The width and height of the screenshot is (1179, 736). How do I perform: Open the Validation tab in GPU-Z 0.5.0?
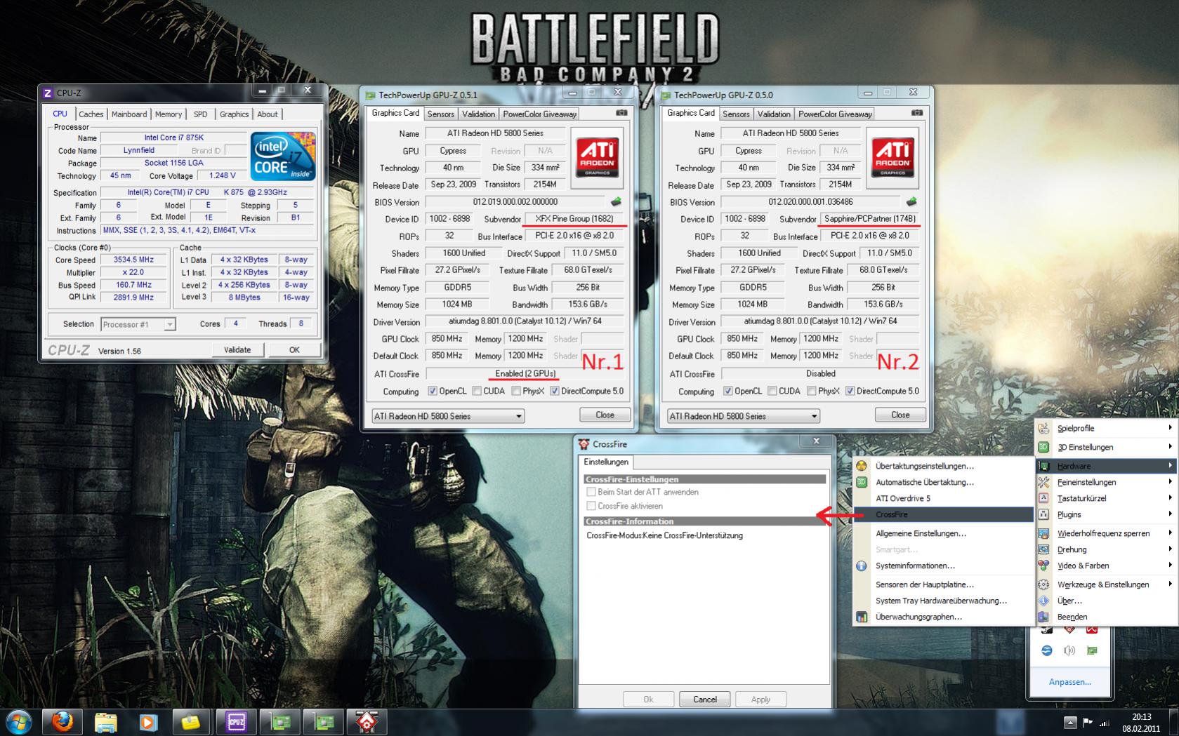774,114
